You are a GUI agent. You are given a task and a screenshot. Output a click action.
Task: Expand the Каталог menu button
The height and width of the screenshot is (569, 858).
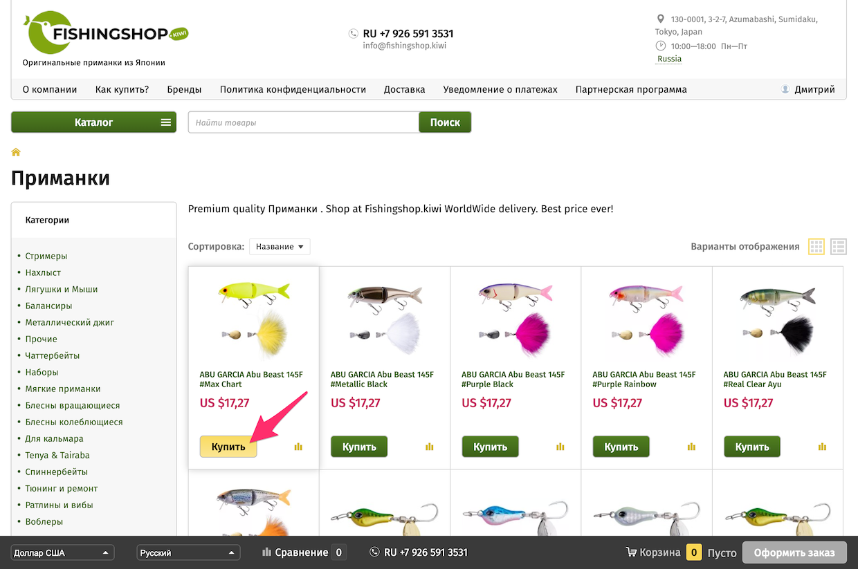[x=93, y=122]
